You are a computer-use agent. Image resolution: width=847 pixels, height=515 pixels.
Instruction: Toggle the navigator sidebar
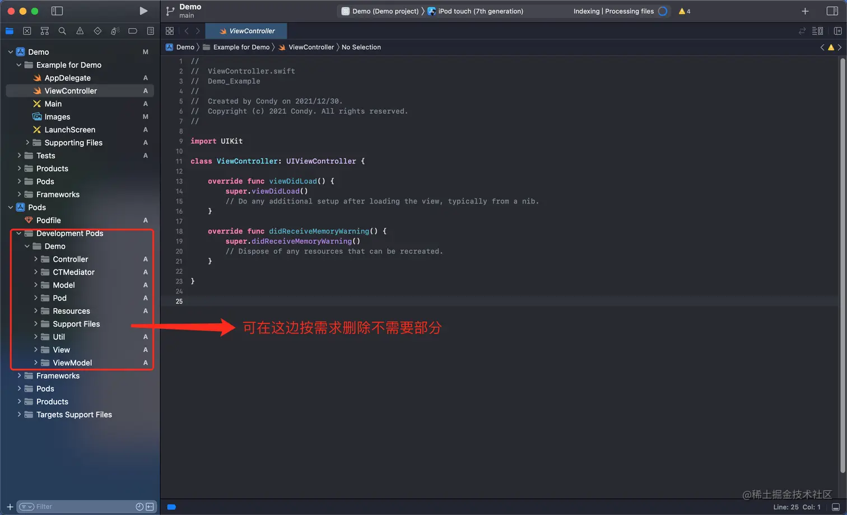point(57,11)
